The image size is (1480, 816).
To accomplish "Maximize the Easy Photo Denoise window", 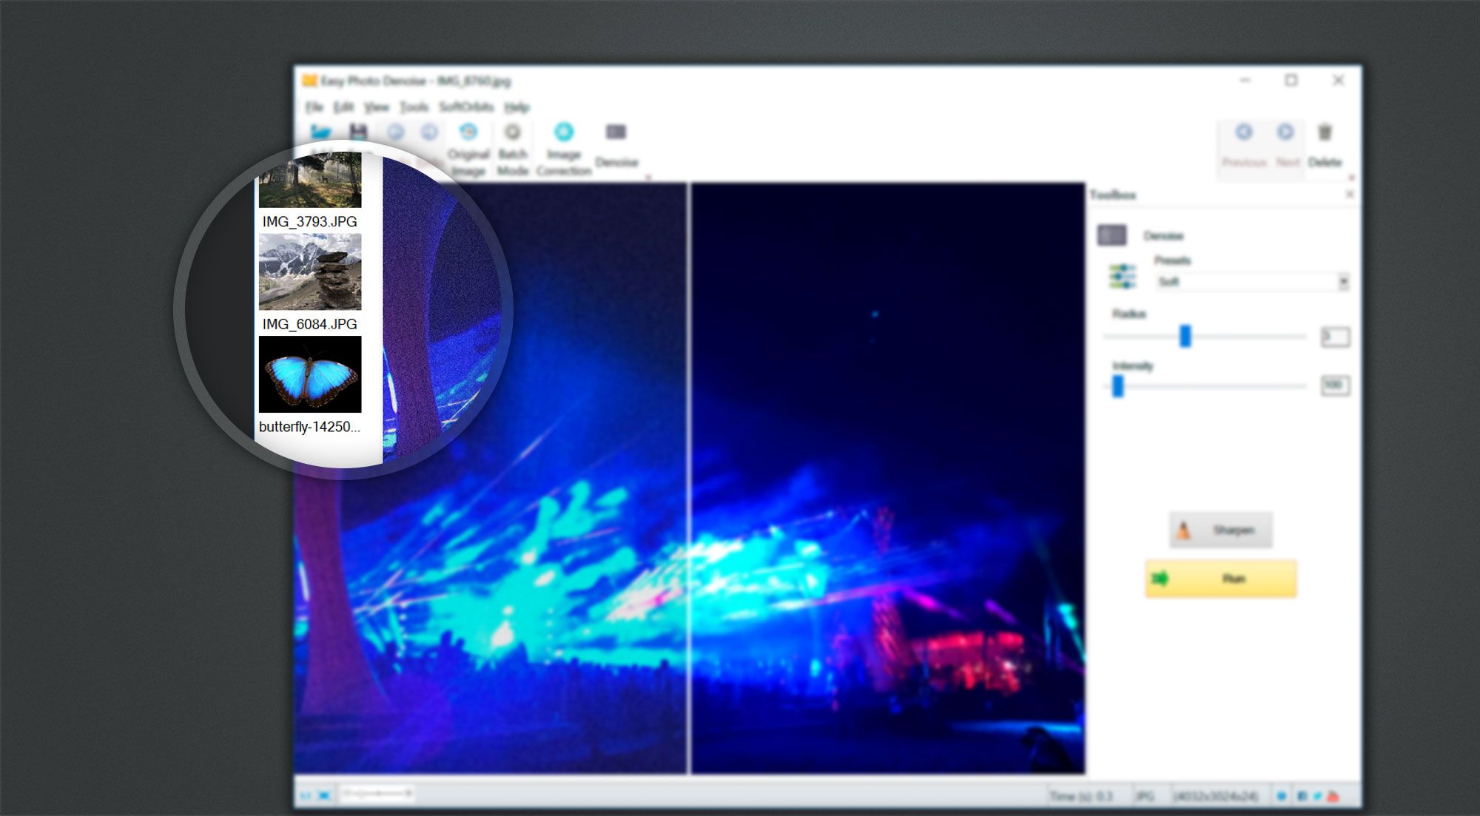I will [x=1291, y=80].
